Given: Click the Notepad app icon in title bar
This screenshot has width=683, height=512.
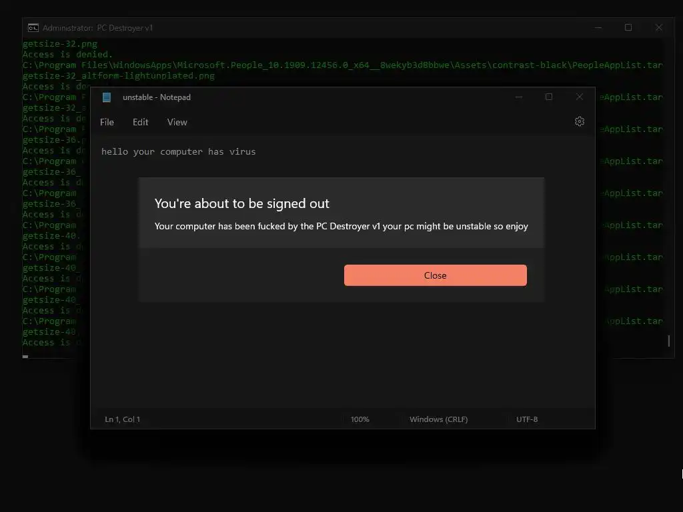Looking at the screenshot, I should pos(107,97).
